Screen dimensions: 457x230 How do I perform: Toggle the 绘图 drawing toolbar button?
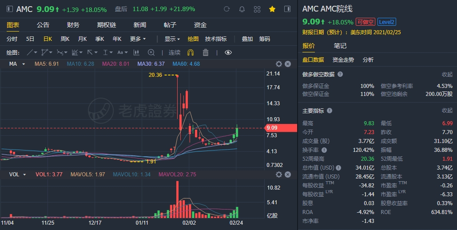tap(193, 39)
